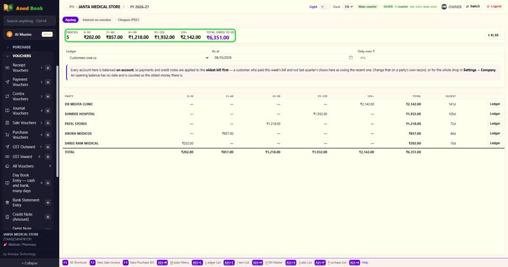Open the Contra Vouchers swap-arrows icon
The height and width of the screenshot is (267, 508).
[x=7, y=96]
